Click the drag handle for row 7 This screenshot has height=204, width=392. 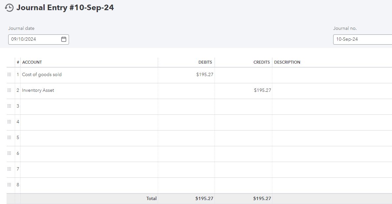(9, 169)
